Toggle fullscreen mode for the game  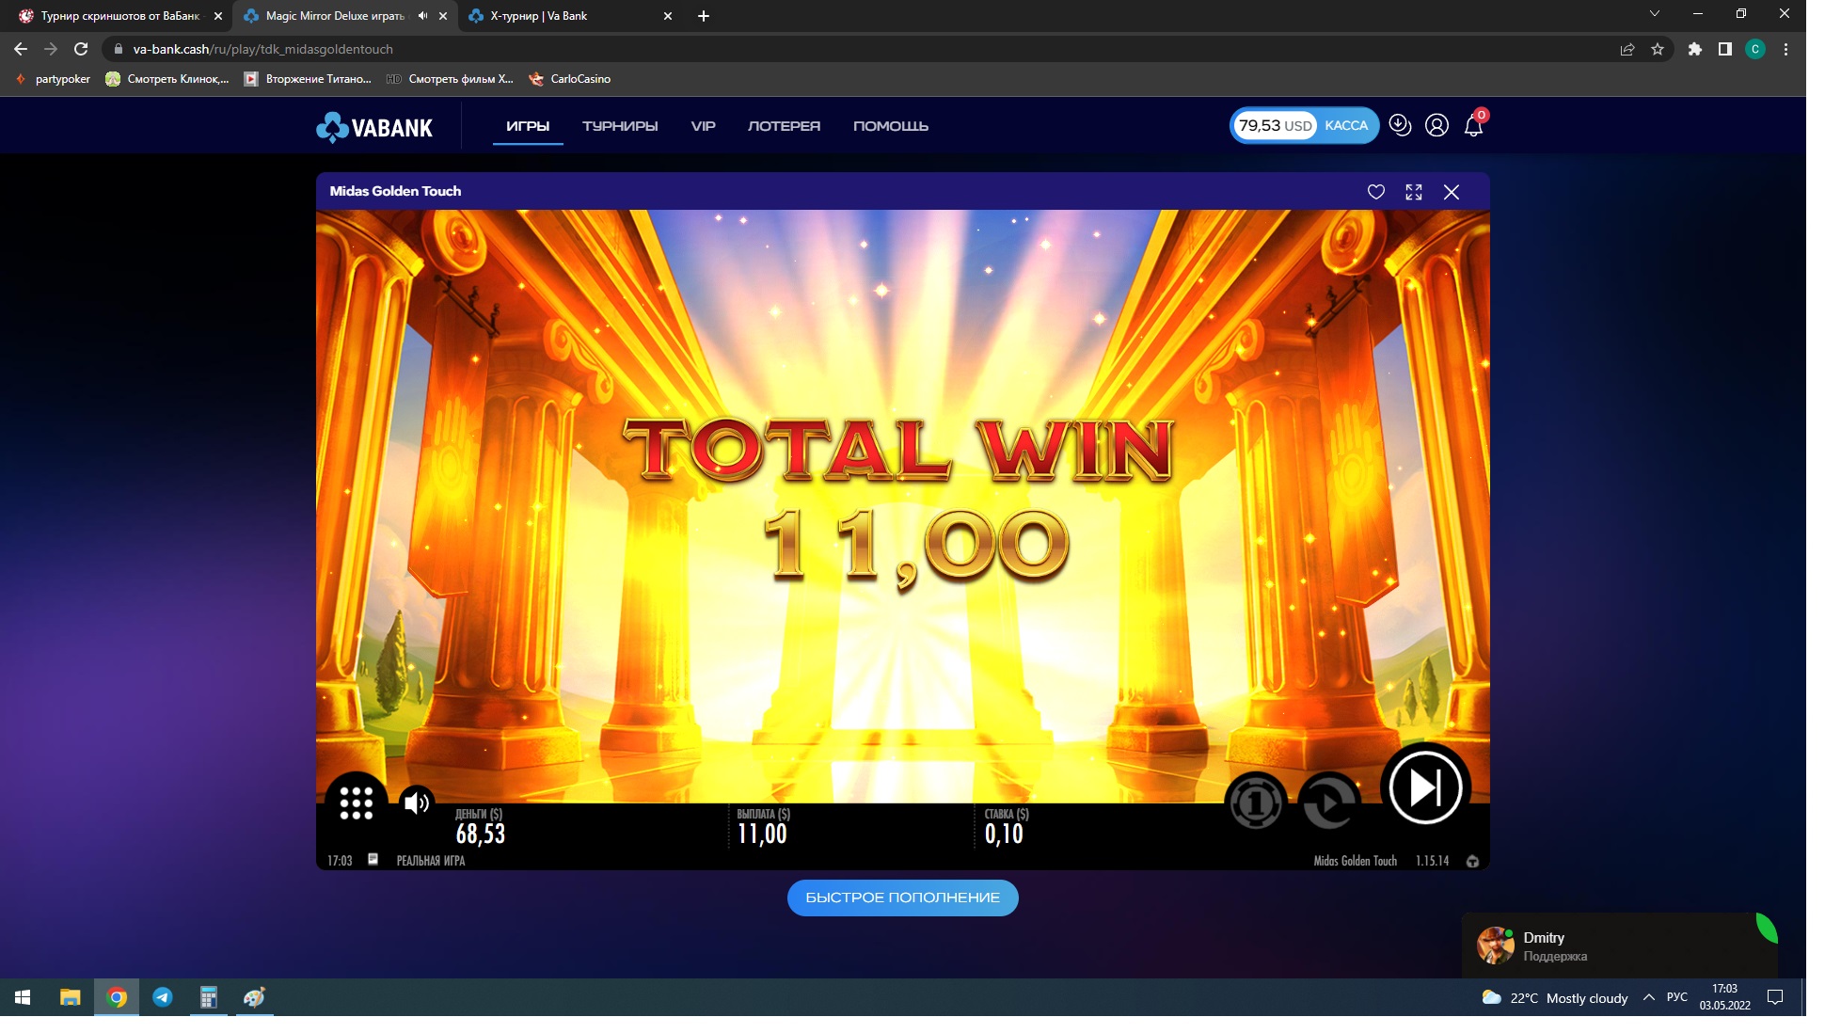[x=1413, y=192]
